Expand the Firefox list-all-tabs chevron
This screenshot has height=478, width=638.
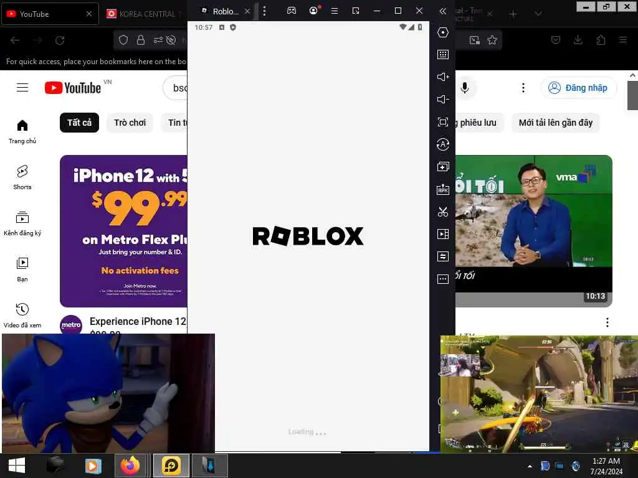point(538,14)
